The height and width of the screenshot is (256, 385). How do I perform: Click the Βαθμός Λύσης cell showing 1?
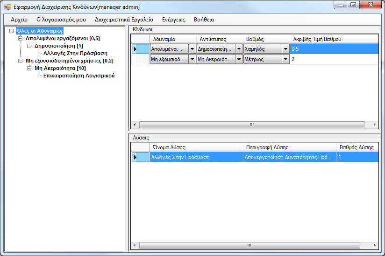[x=357, y=157]
